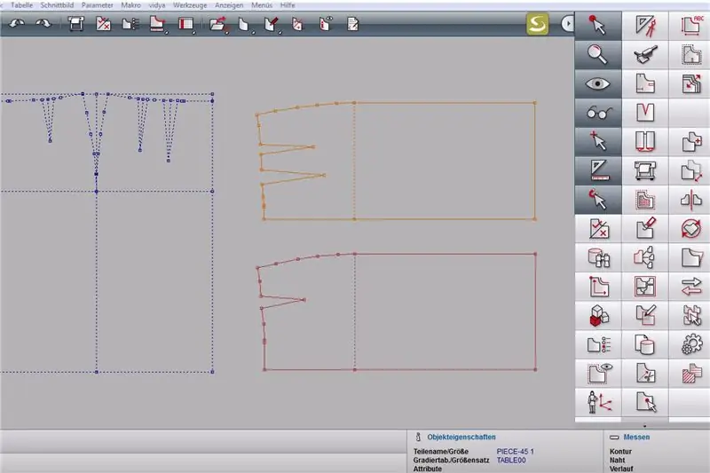Toggle the eye visibility tool
This screenshot has height=473, width=710.
(597, 83)
